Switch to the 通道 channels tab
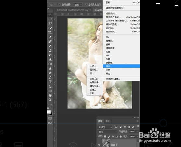The height and width of the screenshot is (147, 181). pos(107,121)
